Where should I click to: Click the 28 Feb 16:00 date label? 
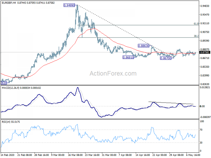pos(41,155)
